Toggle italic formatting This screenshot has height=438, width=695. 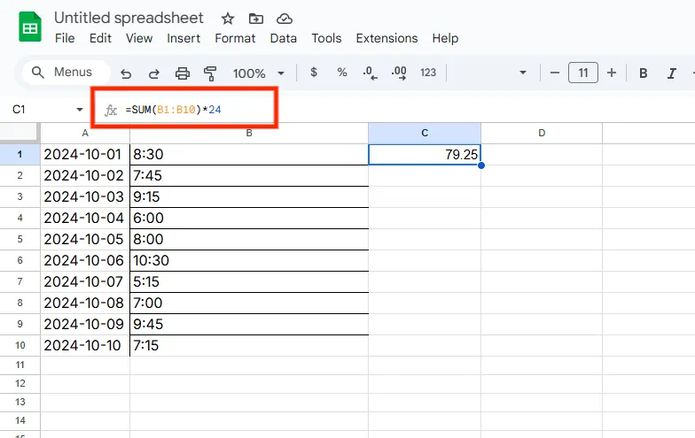[672, 73]
